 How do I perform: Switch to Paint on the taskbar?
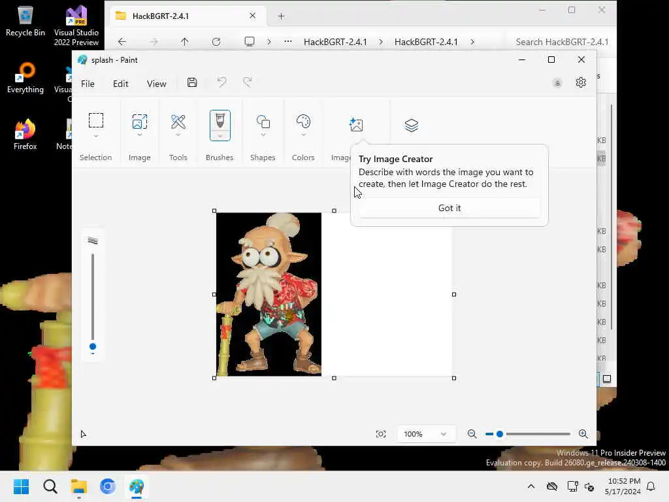[x=137, y=486]
